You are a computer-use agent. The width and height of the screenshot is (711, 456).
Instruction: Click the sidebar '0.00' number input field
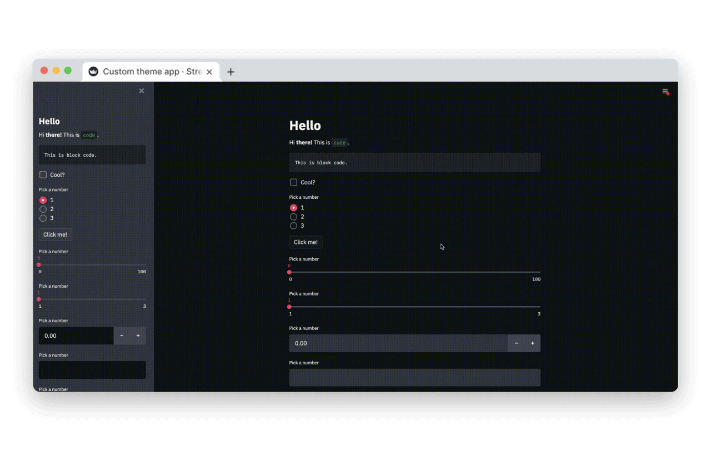point(76,335)
